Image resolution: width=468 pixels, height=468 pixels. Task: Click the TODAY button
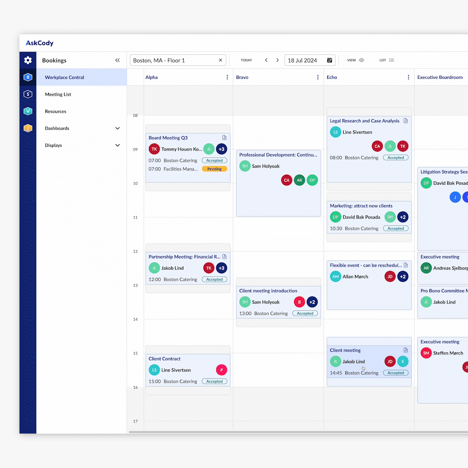pyautogui.click(x=246, y=60)
